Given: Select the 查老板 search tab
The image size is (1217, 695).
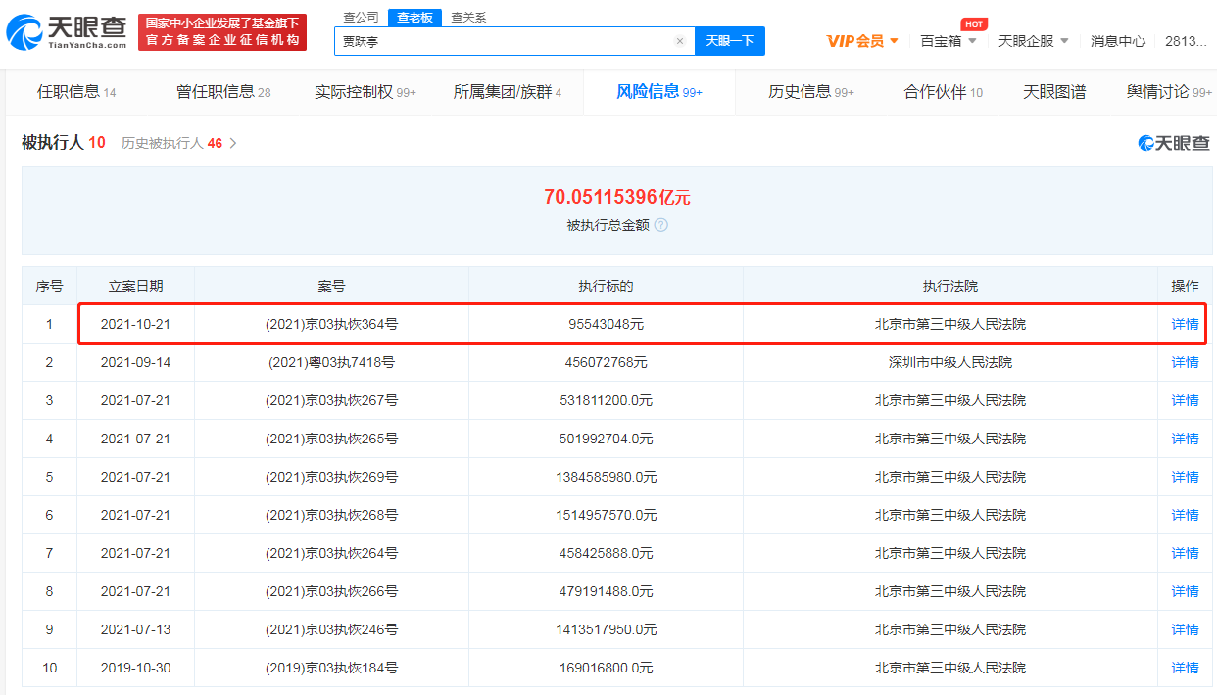Looking at the screenshot, I should click(414, 18).
